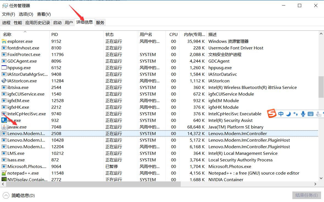The height and width of the screenshot is (202, 324).
Task: Click the description Java(TM) Platform SE binary
Action: pos(236,127)
